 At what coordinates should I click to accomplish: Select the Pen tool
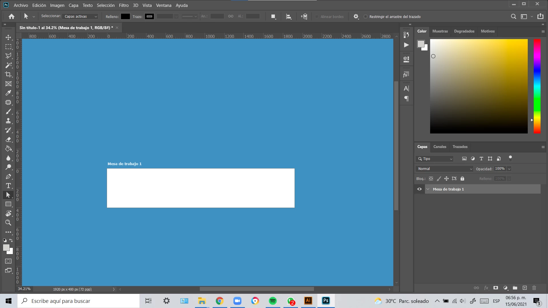pos(8,177)
